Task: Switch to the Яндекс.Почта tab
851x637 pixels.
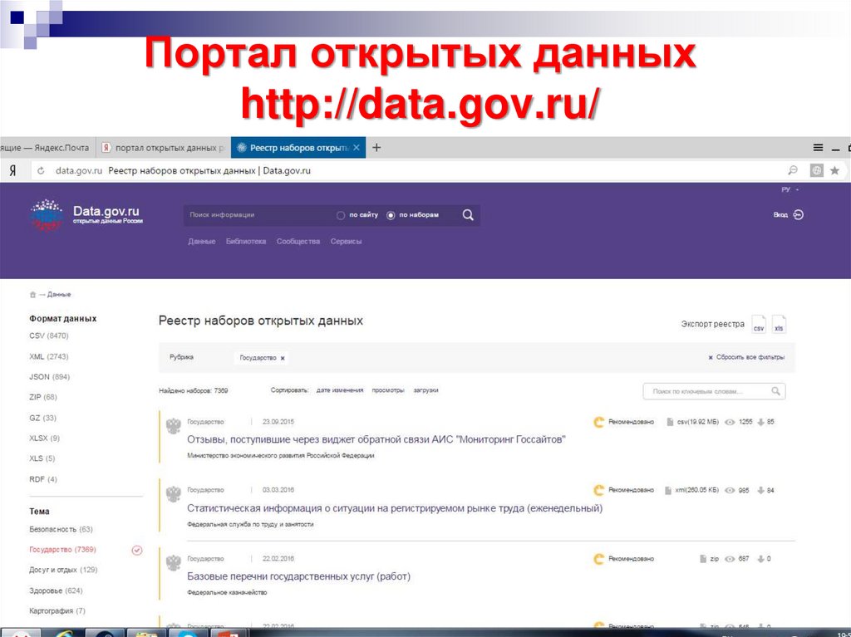Action: (x=47, y=148)
